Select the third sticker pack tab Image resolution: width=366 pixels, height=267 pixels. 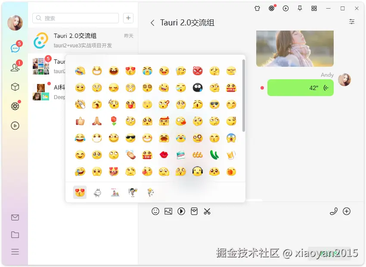coord(115,192)
